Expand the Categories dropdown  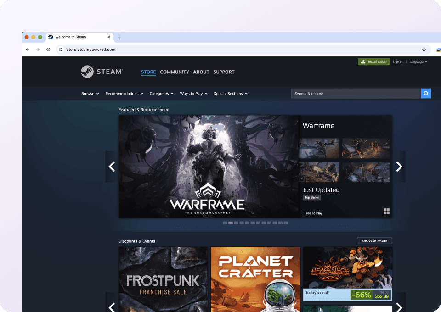point(161,94)
